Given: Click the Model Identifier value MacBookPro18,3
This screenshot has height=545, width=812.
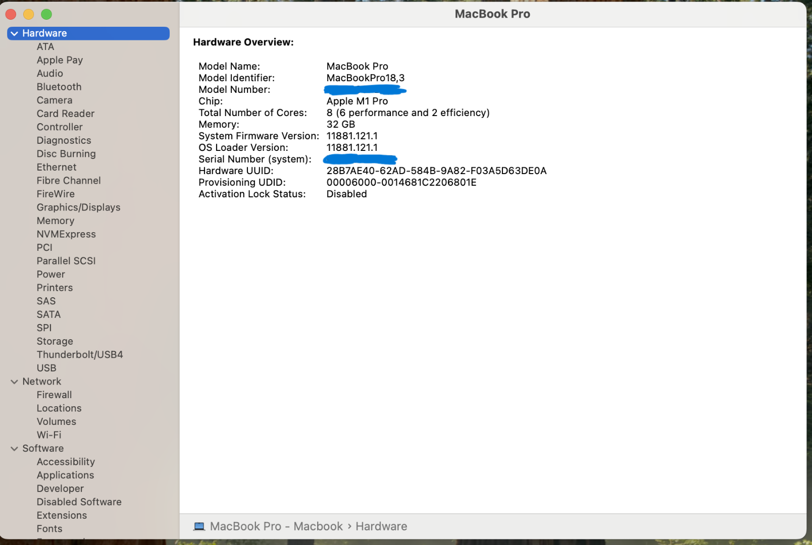Looking at the screenshot, I should click(366, 78).
